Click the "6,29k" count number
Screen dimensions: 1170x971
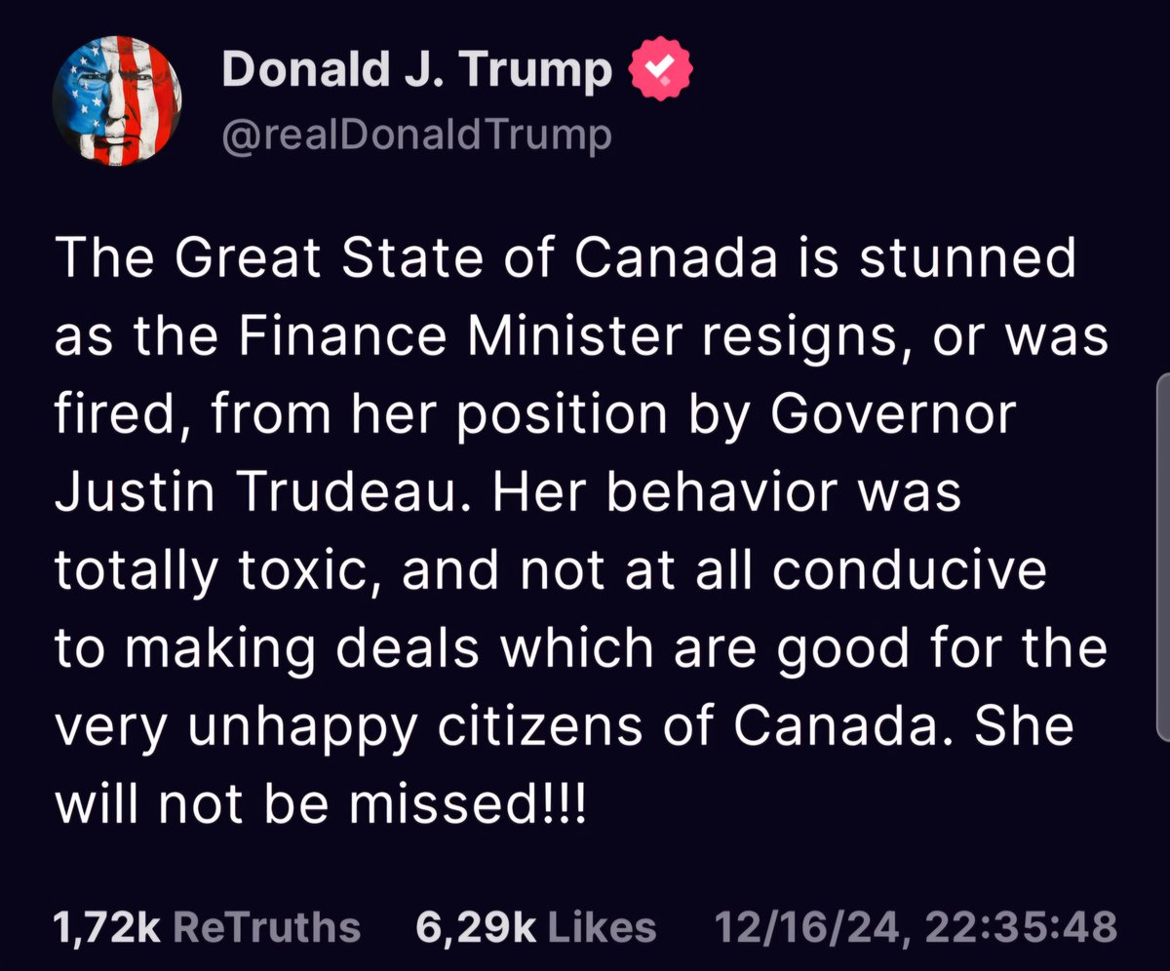pyautogui.click(x=477, y=927)
